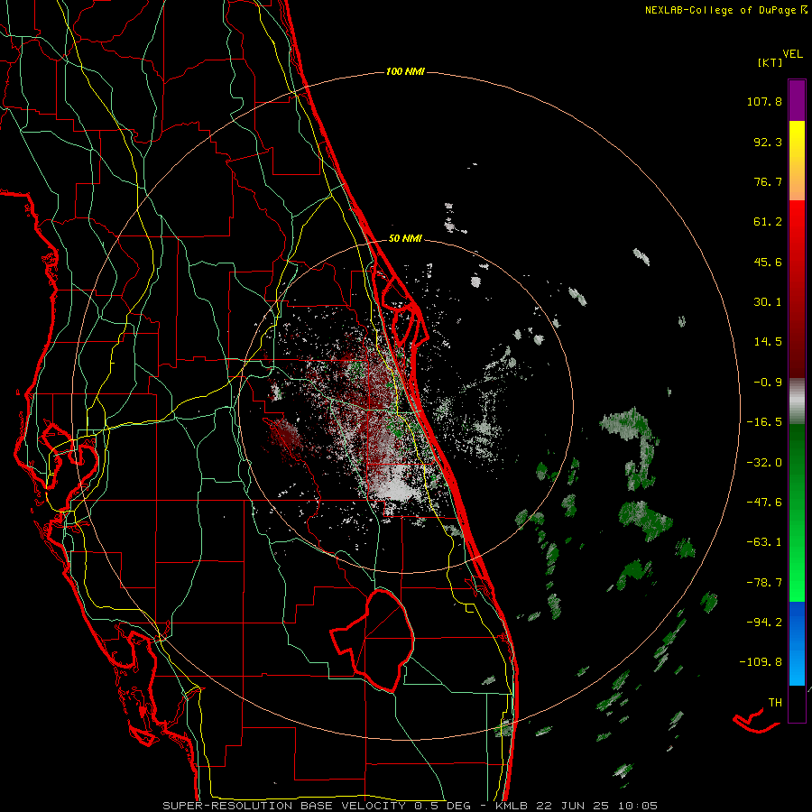Screen dimensions: 812x812
Task: Click the -16.5 velocity scale value
Action: (x=764, y=422)
